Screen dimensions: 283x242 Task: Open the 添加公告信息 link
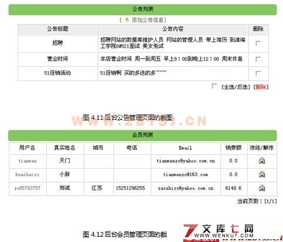coord(147,20)
